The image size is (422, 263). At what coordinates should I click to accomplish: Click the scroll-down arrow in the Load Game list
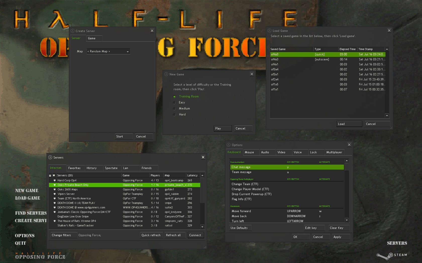click(x=387, y=116)
